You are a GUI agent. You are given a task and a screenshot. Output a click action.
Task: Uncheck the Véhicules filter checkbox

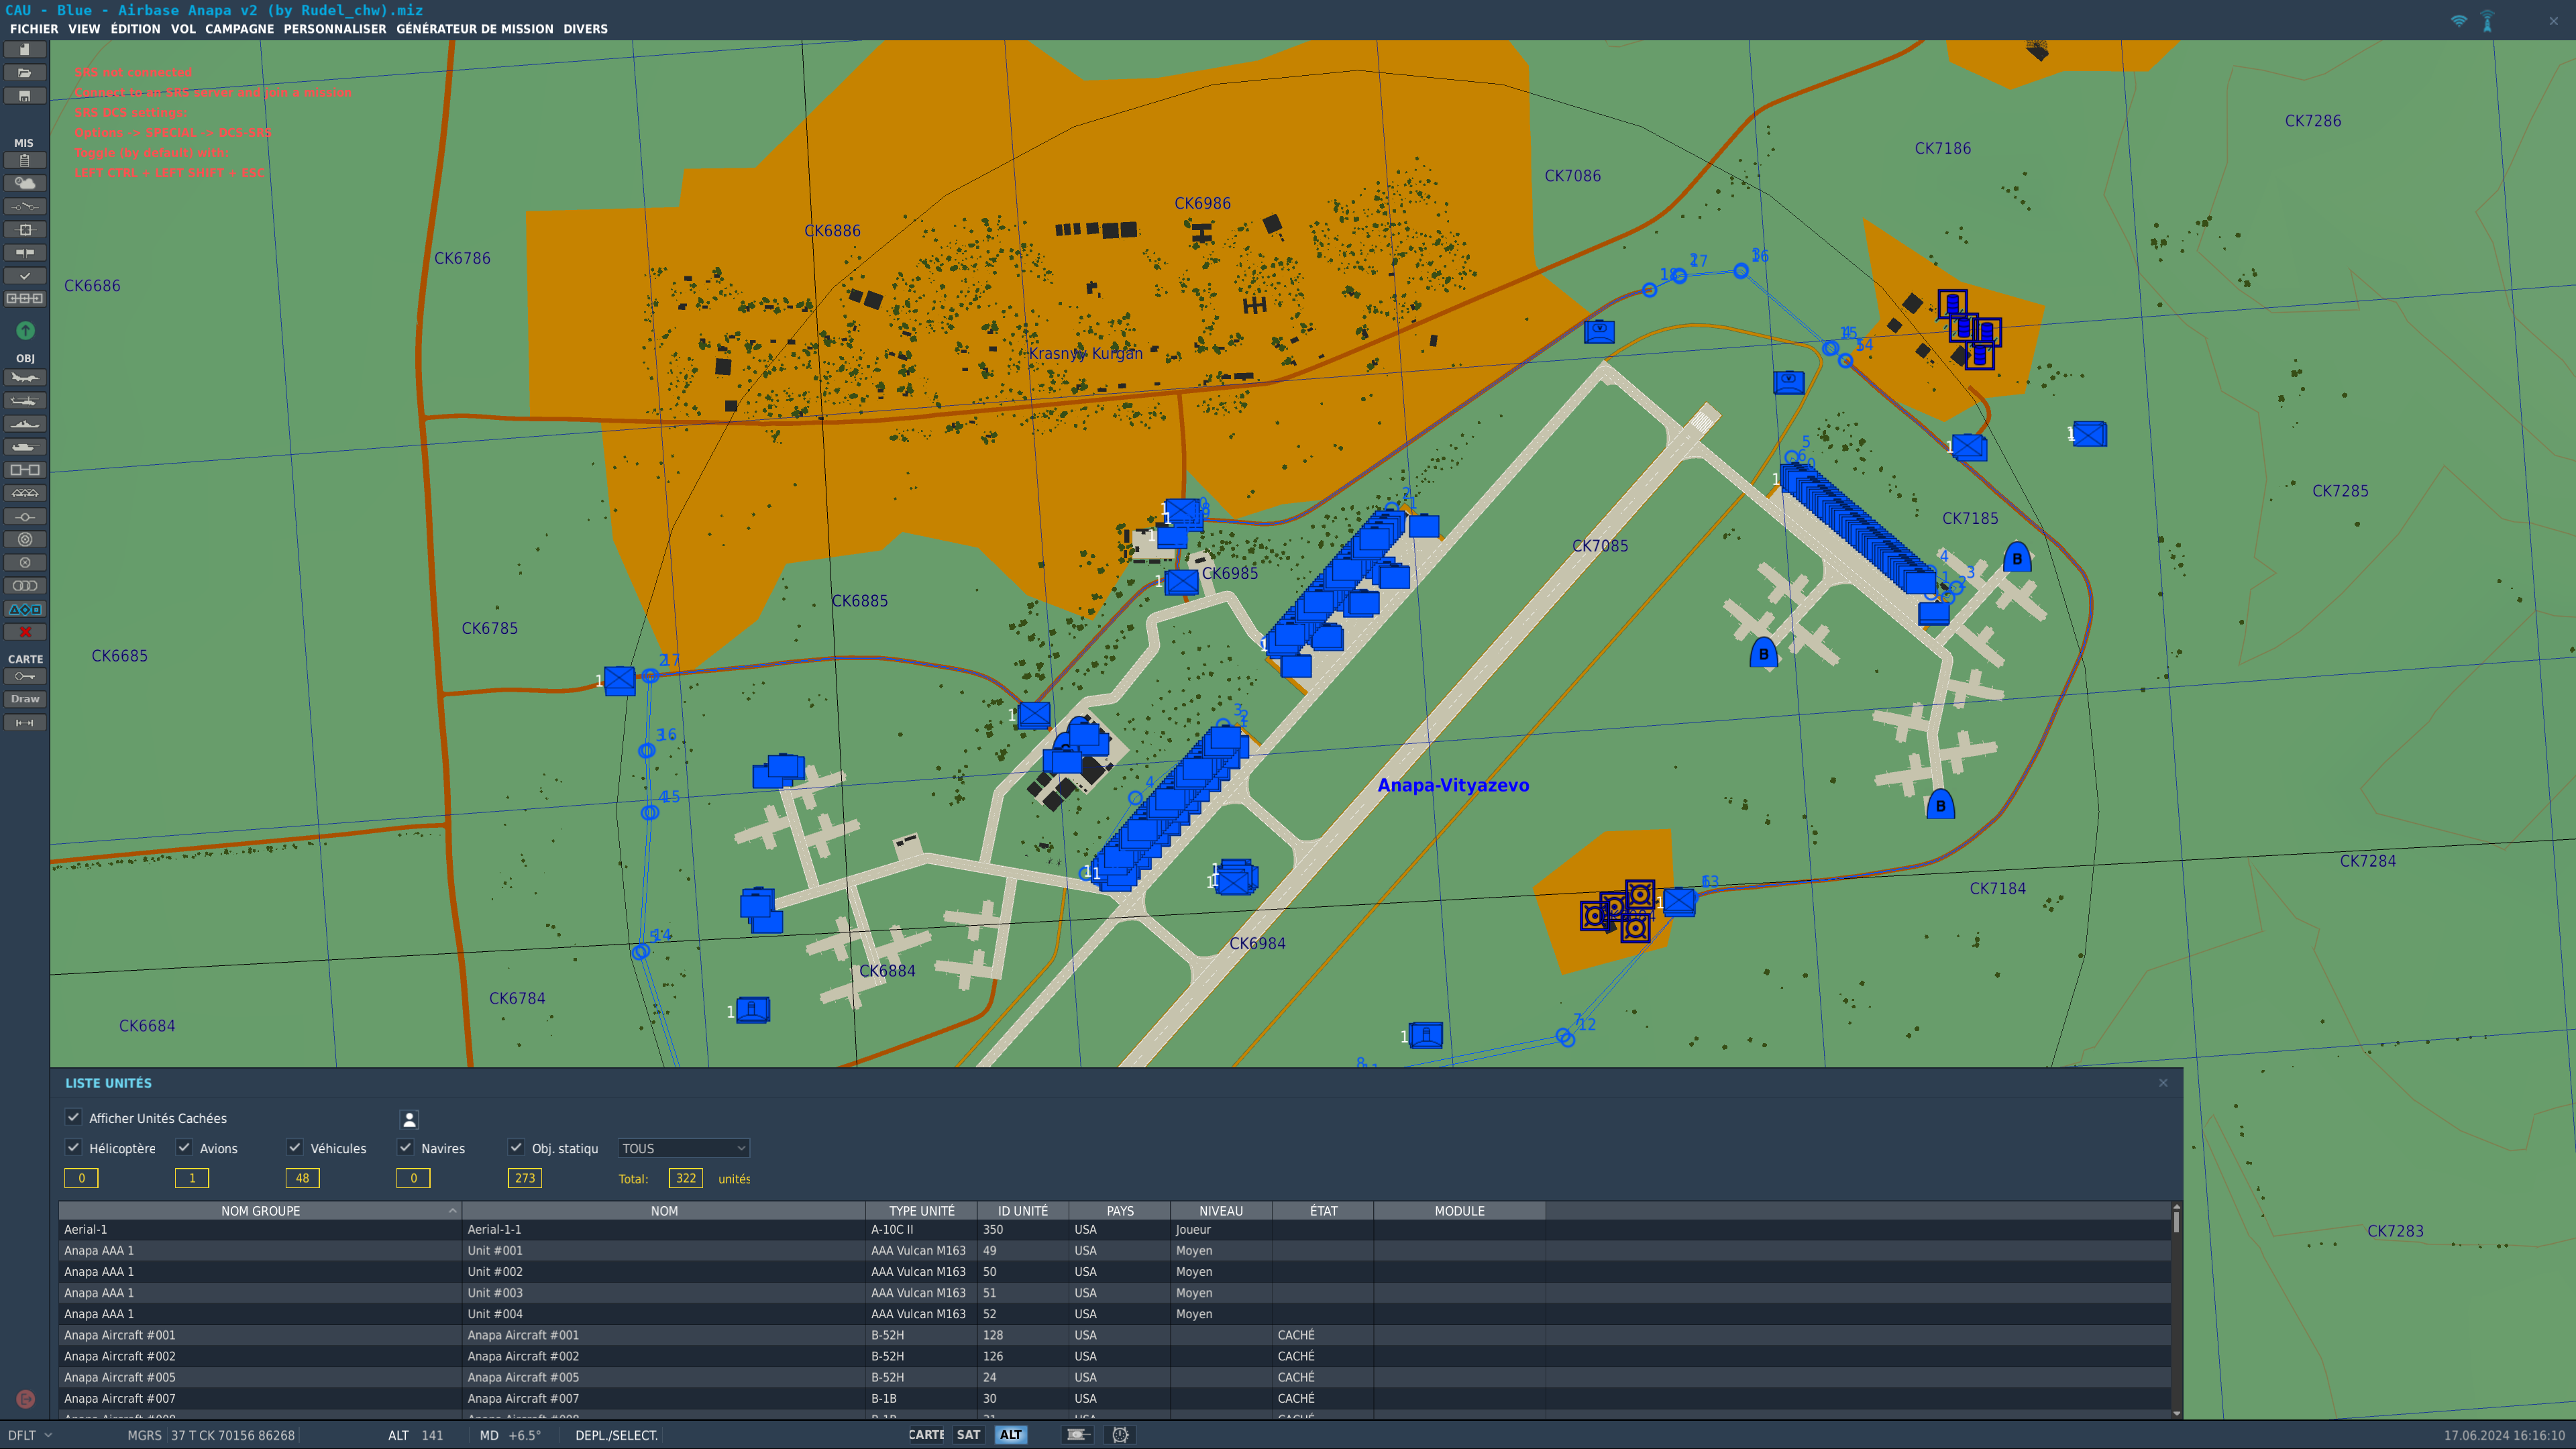tap(295, 1147)
